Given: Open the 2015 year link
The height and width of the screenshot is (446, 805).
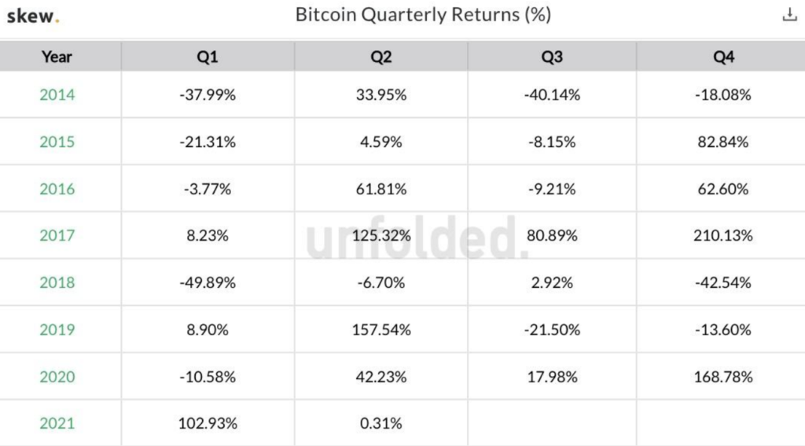Looking at the screenshot, I should pyautogui.click(x=57, y=142).
